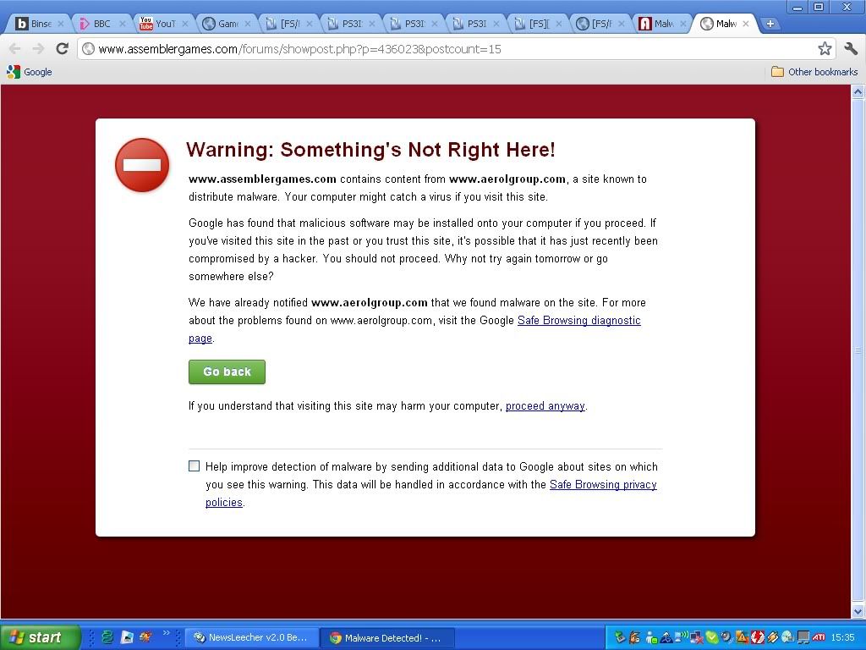The width and height of the screenshot is (866, 650).
Task: Click the wireless network signal tray icon
Action: point(682,637)
